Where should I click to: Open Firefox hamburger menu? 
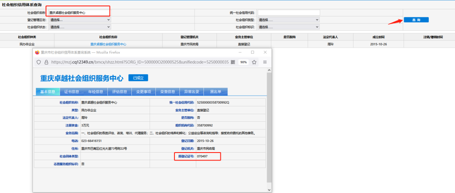pos(265,62)
